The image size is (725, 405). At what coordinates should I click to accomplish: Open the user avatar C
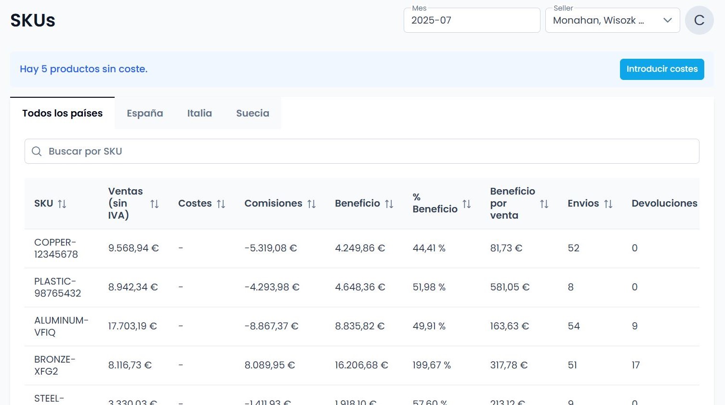(x=699, y=20)
